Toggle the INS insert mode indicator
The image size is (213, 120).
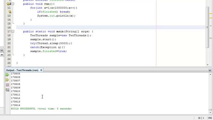pyautogui.click(x=210, y=118)
